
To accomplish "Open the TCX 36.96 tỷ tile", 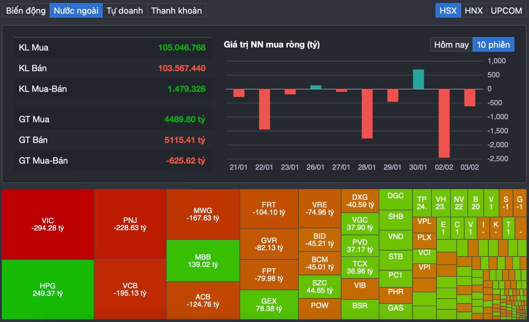I will (x=360, y=267).
